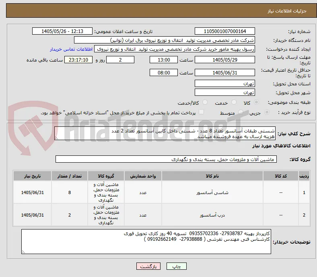317x277 pixels.
Task: Select the متوسط purchase type radio
Action: (241, 112)
